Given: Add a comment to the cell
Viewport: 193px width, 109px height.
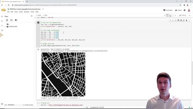Looking at the screenshot, I should click(x=178, y=20).
